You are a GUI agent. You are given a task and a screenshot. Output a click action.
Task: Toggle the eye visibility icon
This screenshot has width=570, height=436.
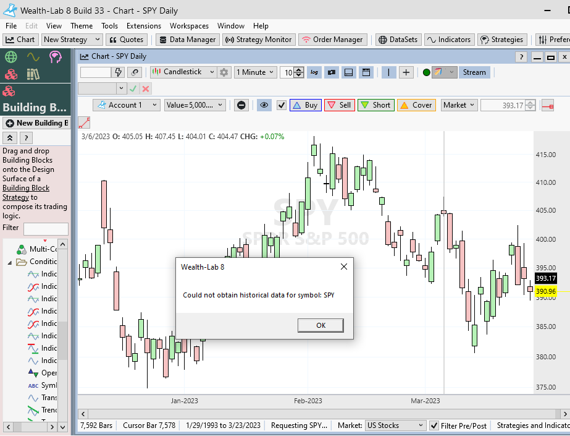tap(264, 105)
